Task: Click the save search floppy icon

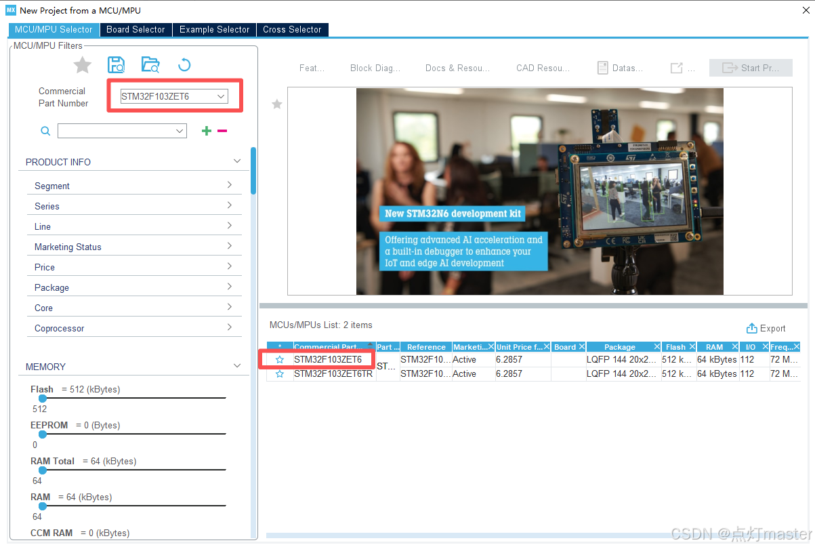Action: (x=117, y=65)
